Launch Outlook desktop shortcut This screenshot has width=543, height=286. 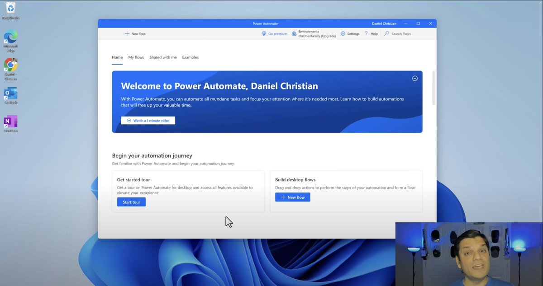pyautogui.click(x=10, y=95)
